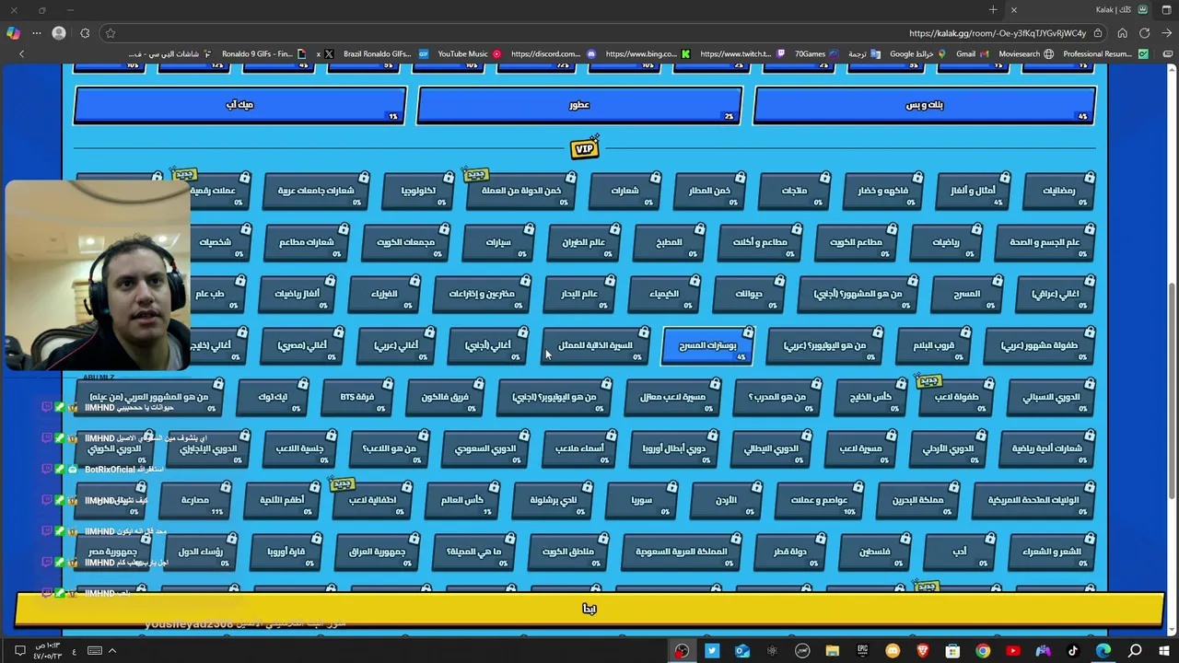This screenshot has height=663, width=1179.
Task: Select locked category رمضانيات
Action: coord(1059,192)
